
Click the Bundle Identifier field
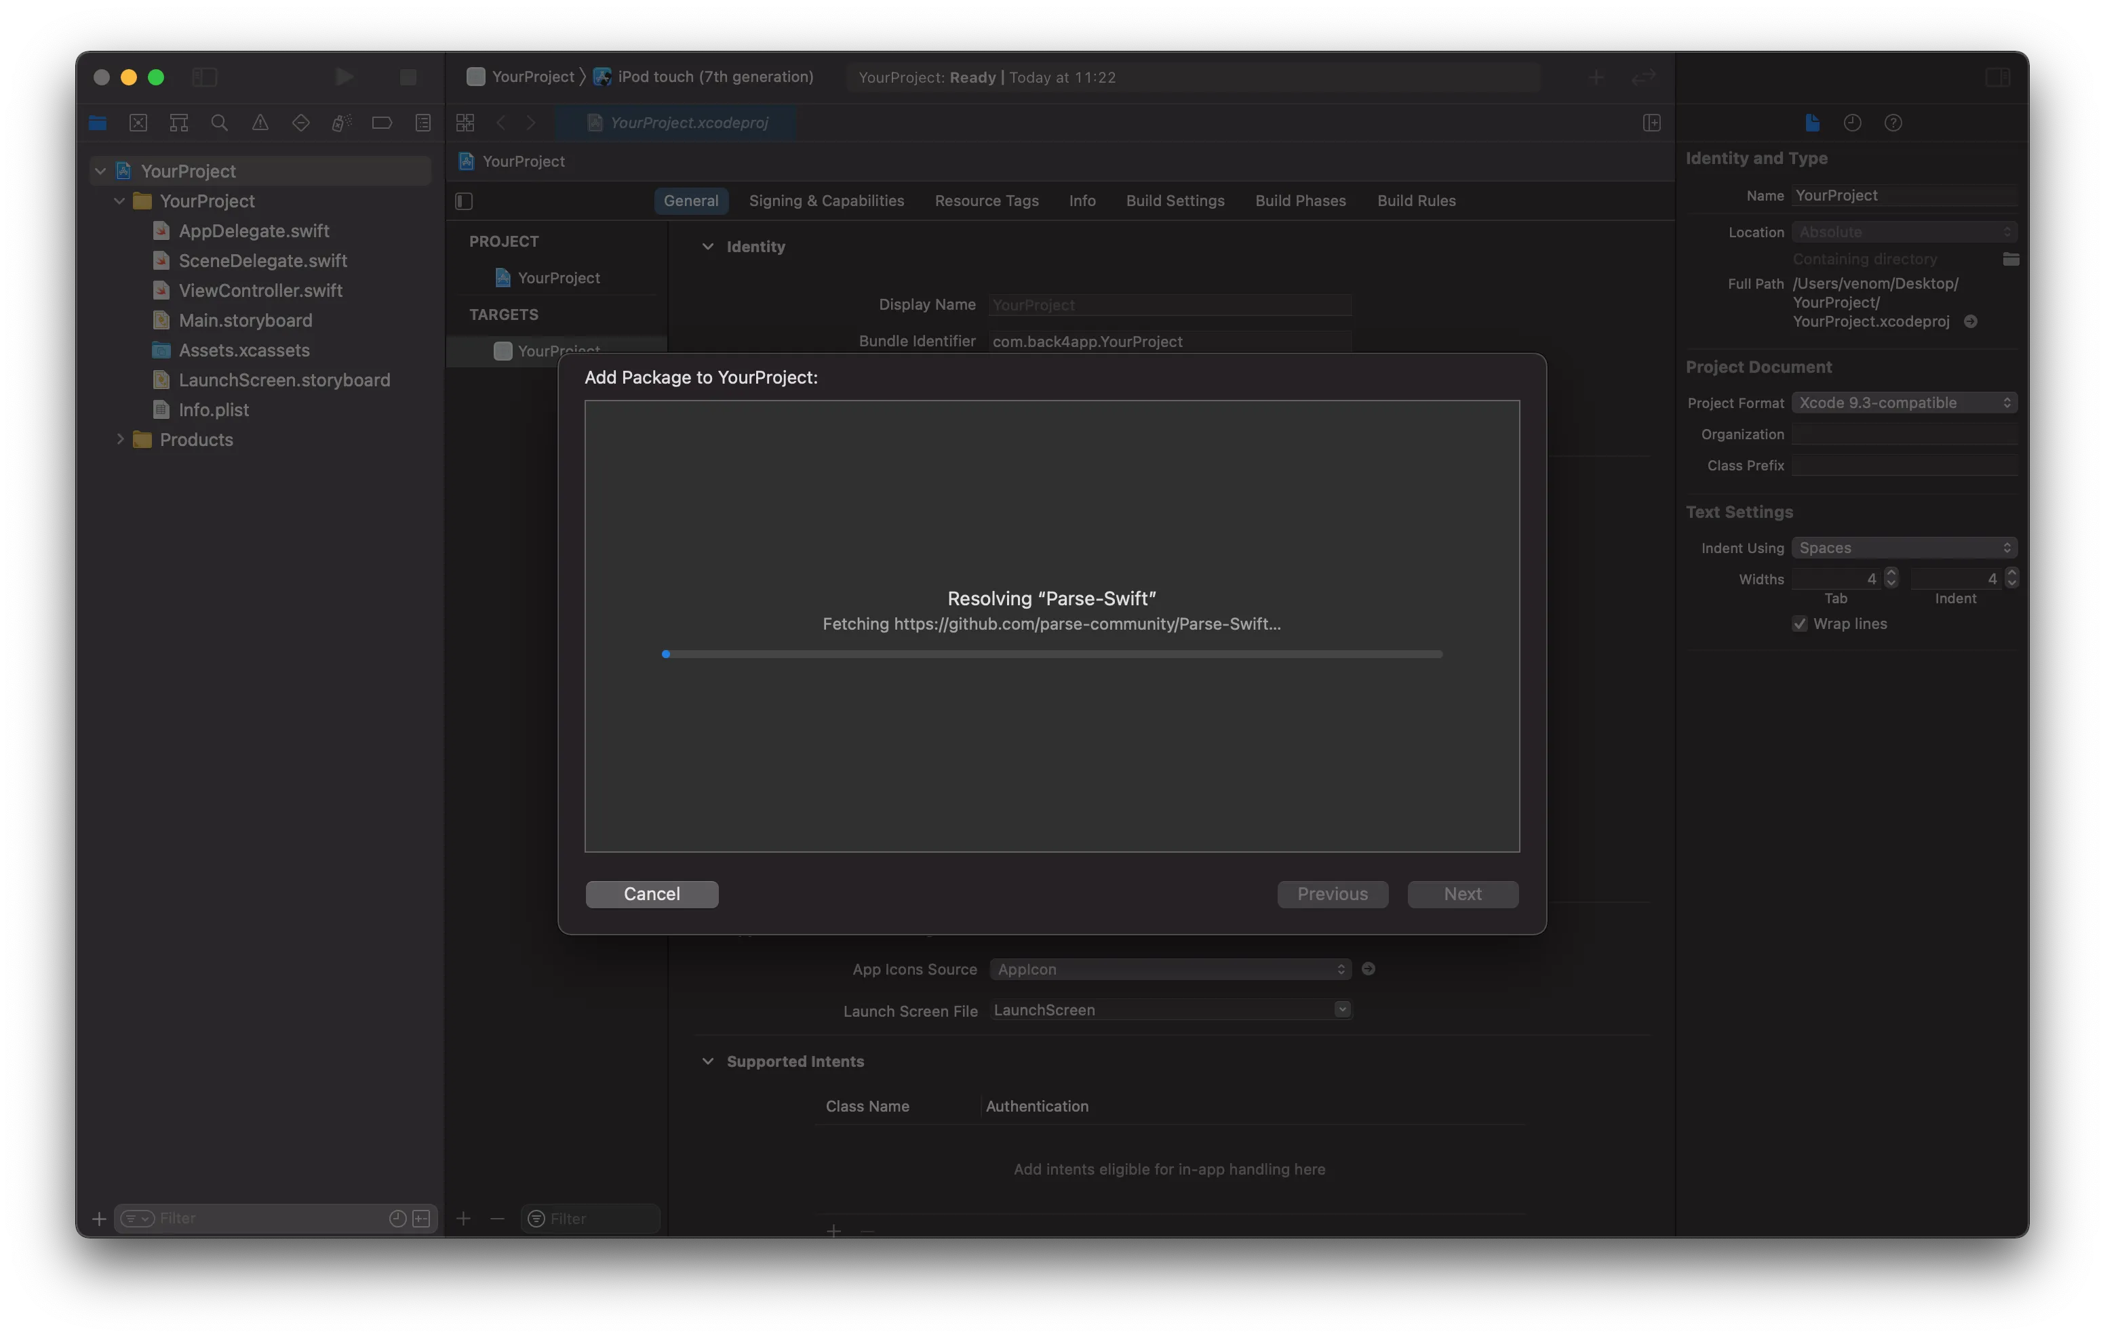click(1170, 341)
